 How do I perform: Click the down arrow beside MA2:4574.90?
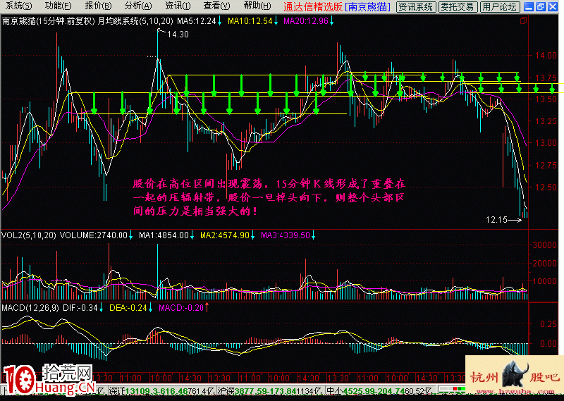tap(252, 235)
